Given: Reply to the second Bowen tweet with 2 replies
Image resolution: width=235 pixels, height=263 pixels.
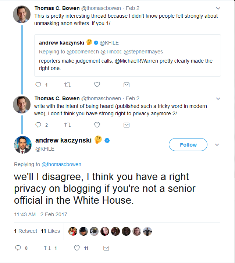Looking at the screenshot, I should 38,125.
